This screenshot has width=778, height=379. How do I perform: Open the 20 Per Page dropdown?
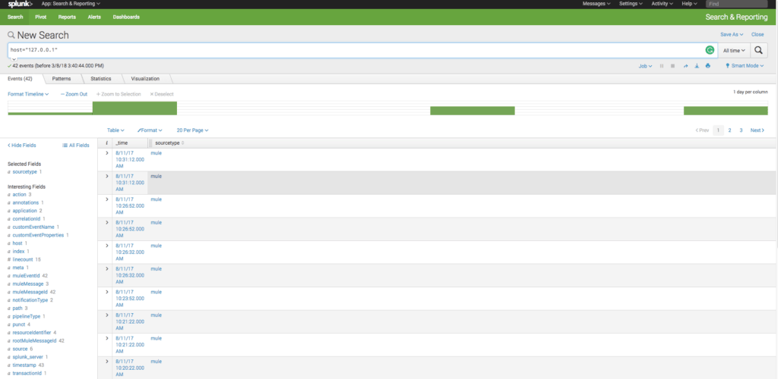191,130
